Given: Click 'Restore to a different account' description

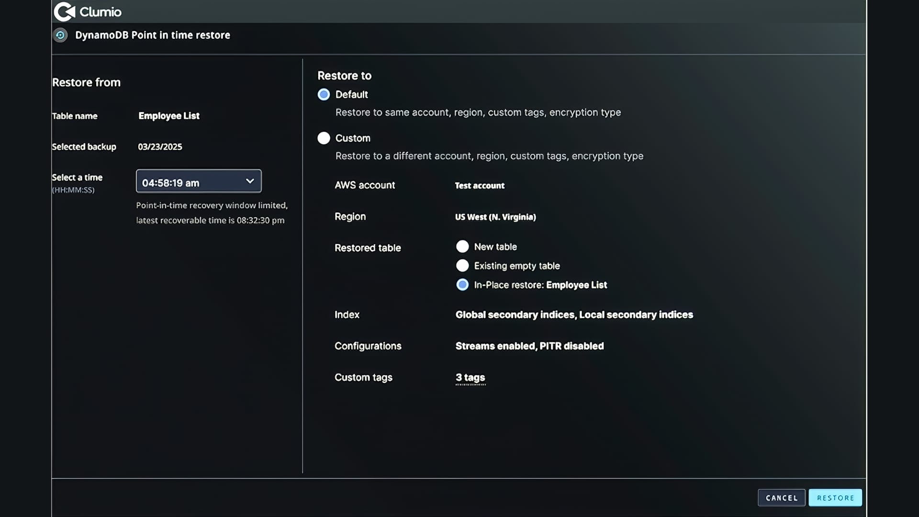Looking at the screenshot, I should click(x=489, y=156).
